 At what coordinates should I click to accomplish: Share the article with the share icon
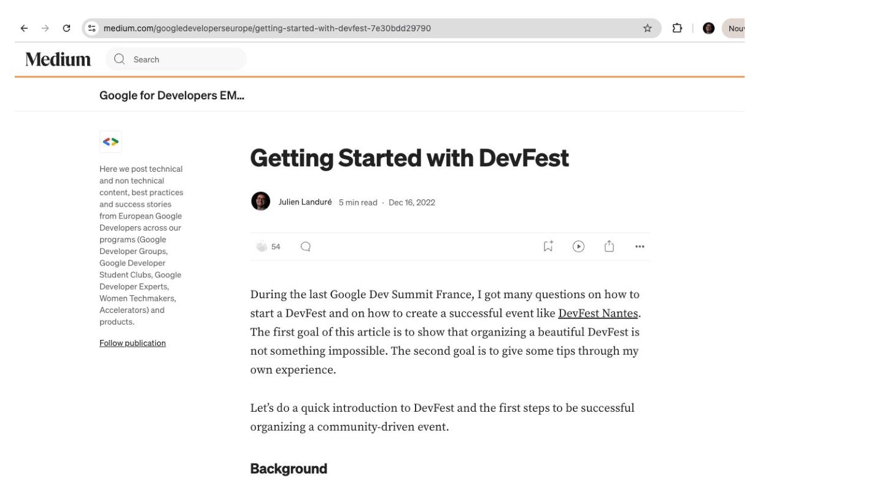(609, 246)
